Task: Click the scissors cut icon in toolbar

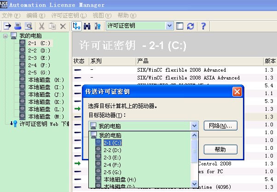Action: click(41, 26)
